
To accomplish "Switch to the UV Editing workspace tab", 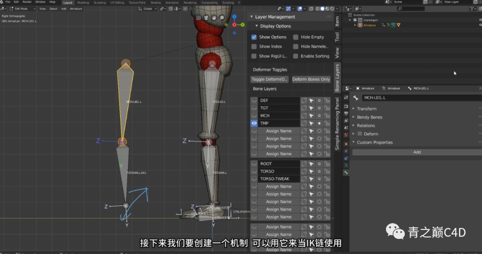I will [117, 3].
